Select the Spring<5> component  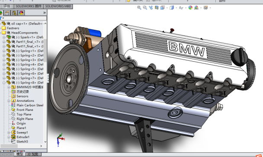tap(30, 69)
